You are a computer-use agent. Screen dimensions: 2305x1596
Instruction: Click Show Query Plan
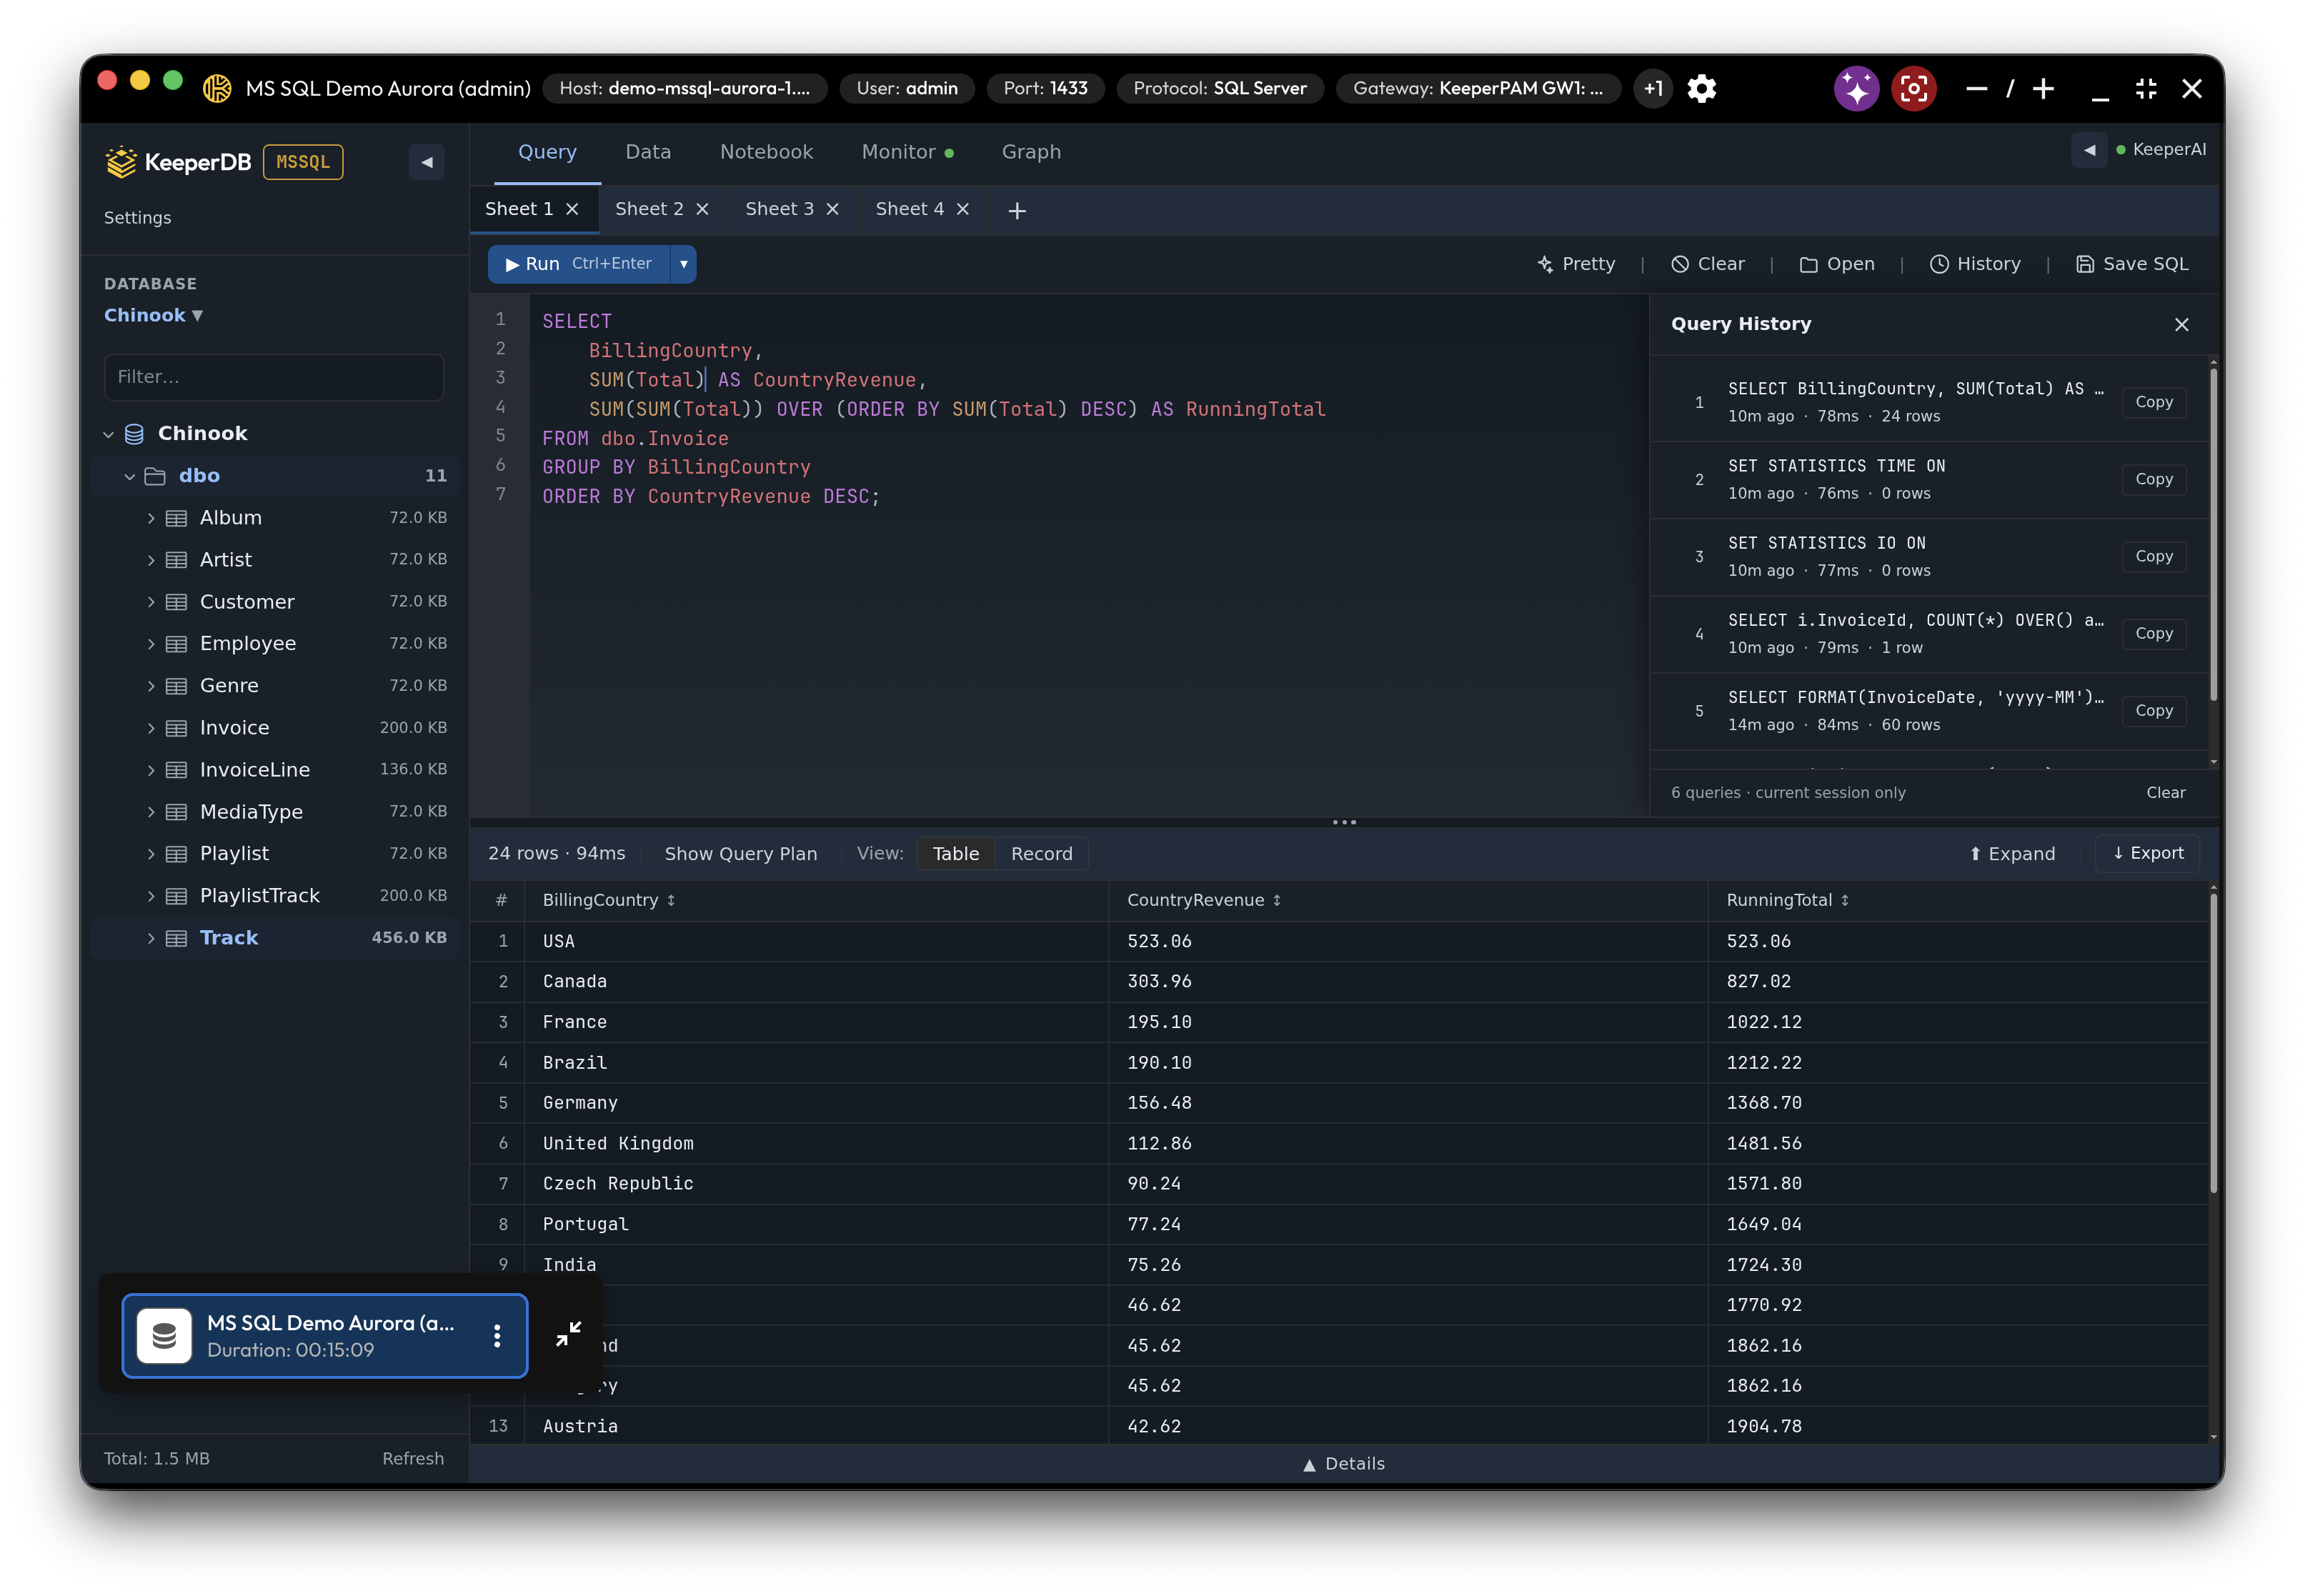coord(740,854)
